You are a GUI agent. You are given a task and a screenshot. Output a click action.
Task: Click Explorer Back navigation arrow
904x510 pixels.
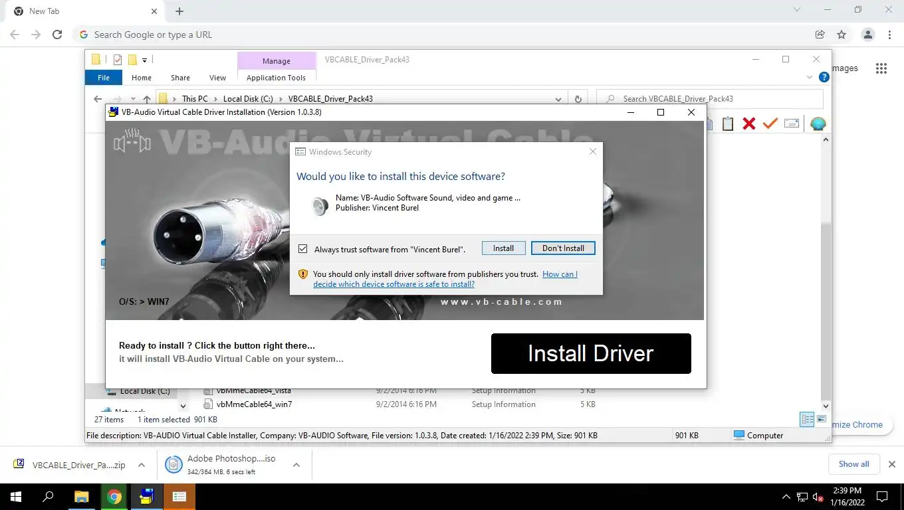click(98, 99)
